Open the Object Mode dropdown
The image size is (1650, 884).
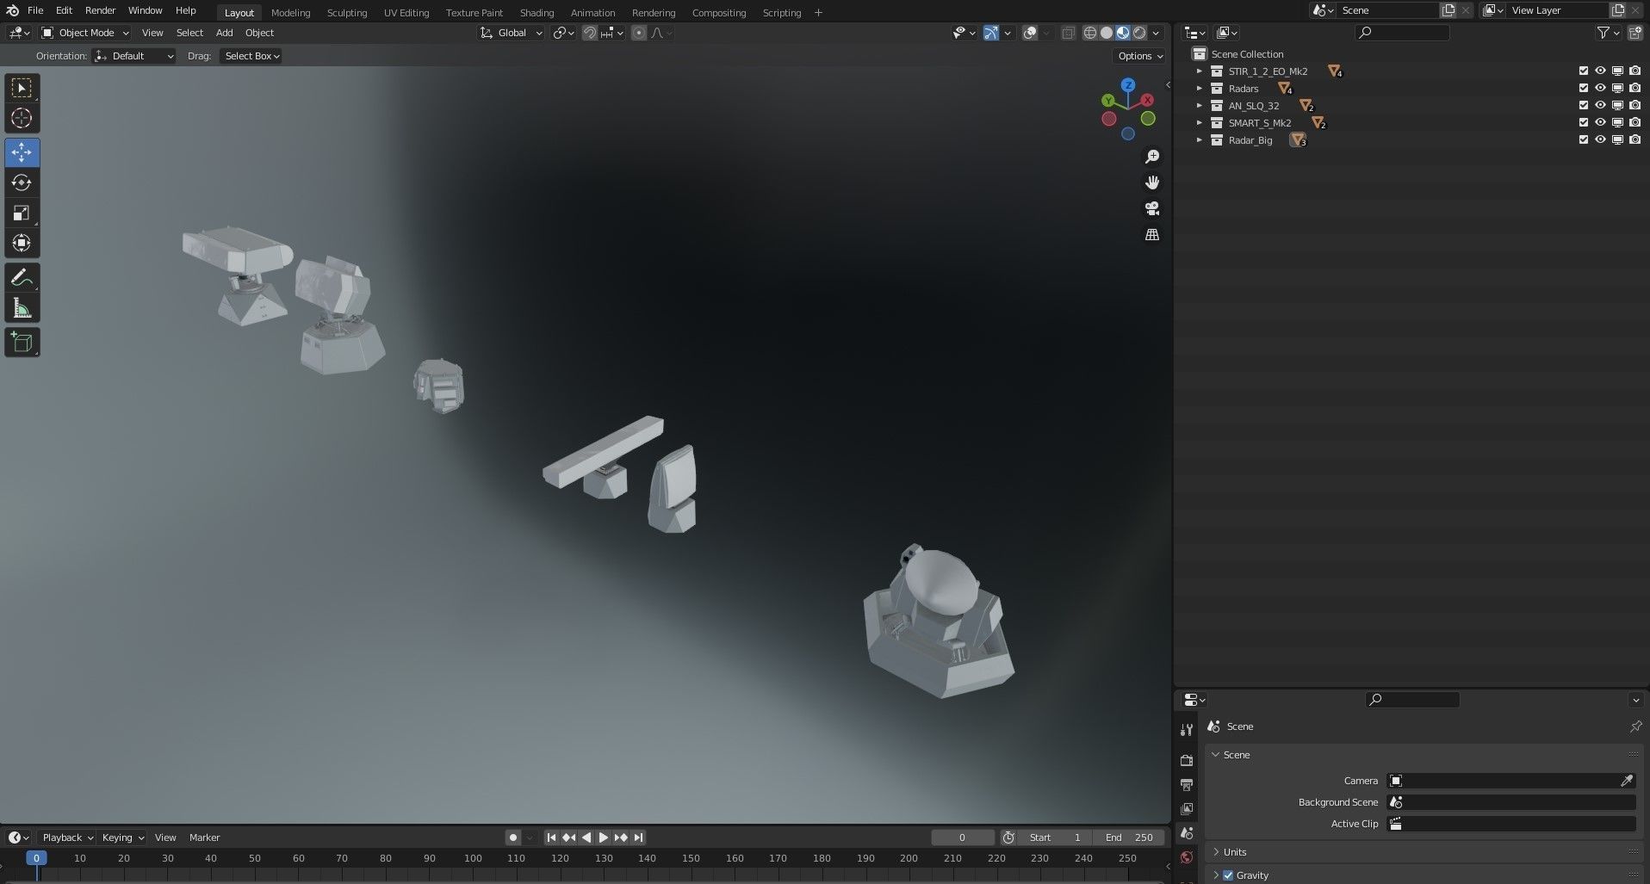click(x=85, y=33)
